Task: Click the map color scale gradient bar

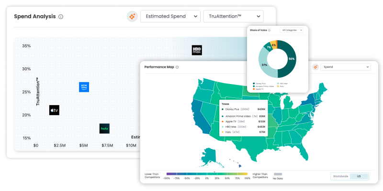Action: [207, 174]
